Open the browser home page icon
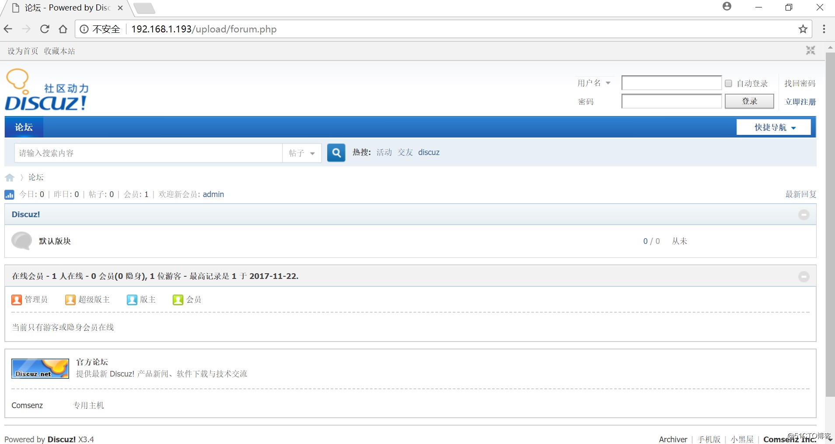 click(63, 29)
